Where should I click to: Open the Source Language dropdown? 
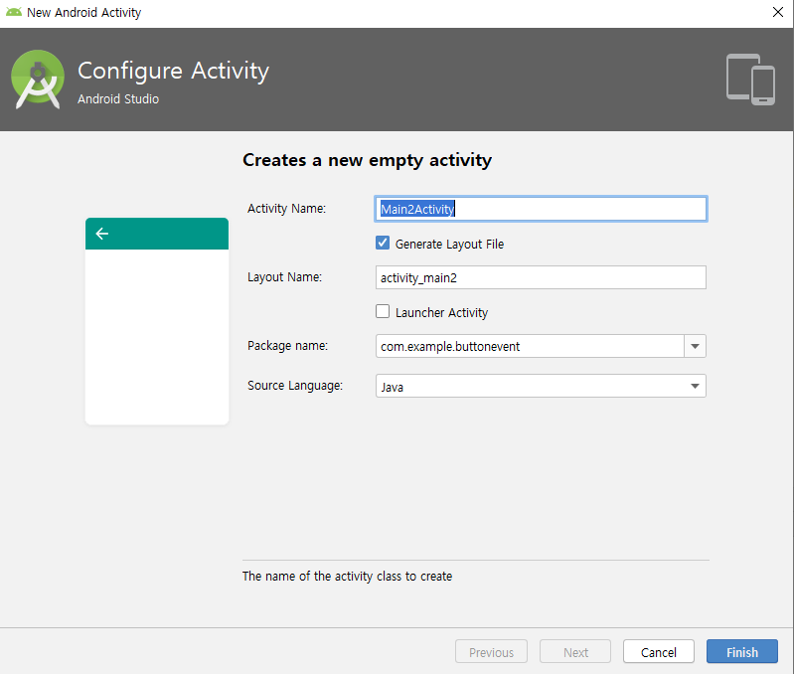(541, 387)
